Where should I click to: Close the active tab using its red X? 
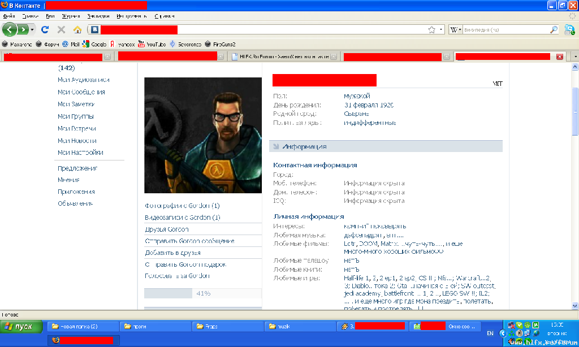pyautogui.click(x=560, y=57)
